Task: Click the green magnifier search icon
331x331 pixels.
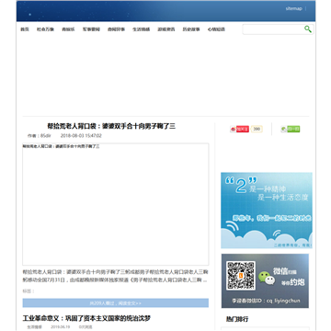Action: coord(308,29)
